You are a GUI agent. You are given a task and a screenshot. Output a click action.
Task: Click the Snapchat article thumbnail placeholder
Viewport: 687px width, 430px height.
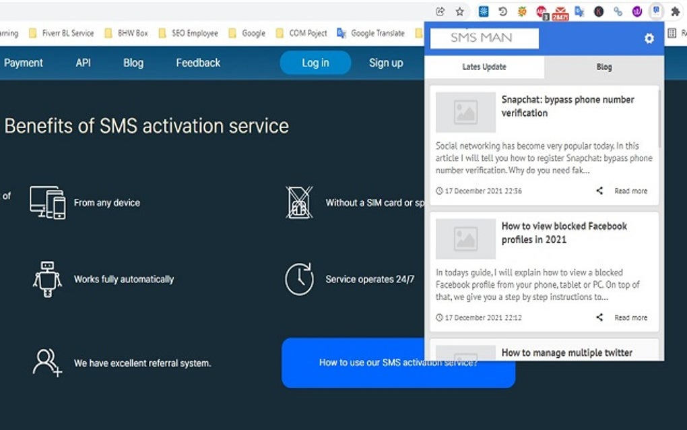[x=465, y=113]
